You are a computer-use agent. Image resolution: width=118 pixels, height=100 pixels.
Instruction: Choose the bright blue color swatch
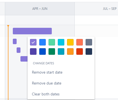(x=43, y=42)
